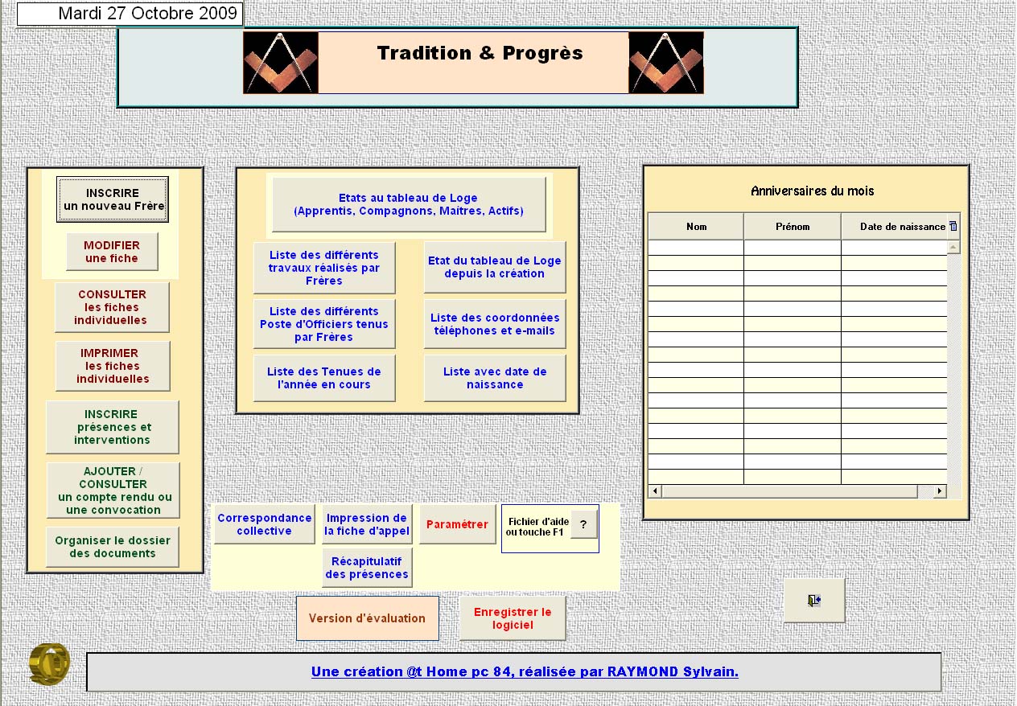Follow the @t Home pc 84 creation link
The width and height of the screenshot is (1017, 706).
tap(524, 672)
